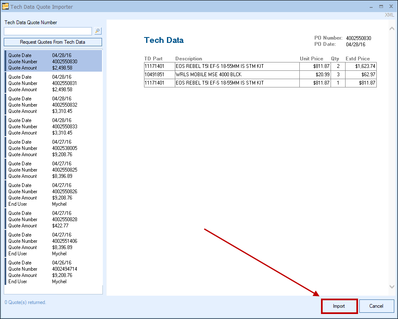Click the WRLS MOBILE MSE 4000 BLCK description
The image size is (398, 319).
(x=209, y=75)
